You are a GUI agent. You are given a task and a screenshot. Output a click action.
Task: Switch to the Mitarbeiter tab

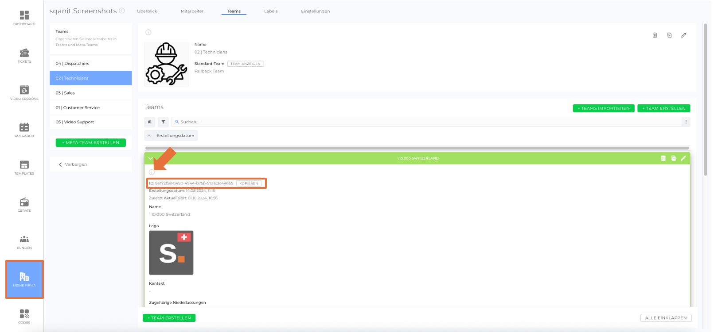192,11
